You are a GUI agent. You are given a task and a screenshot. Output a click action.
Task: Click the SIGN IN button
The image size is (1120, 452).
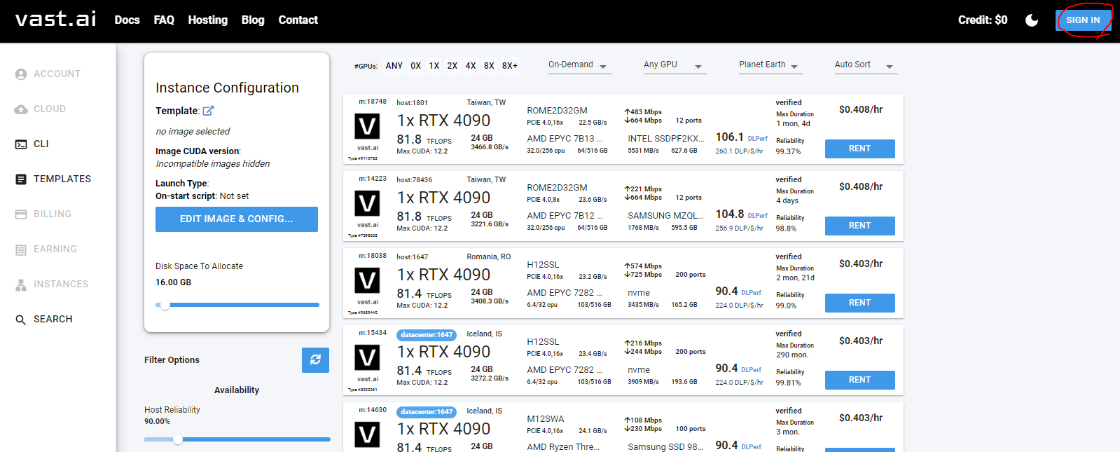tap(1083, 20)
